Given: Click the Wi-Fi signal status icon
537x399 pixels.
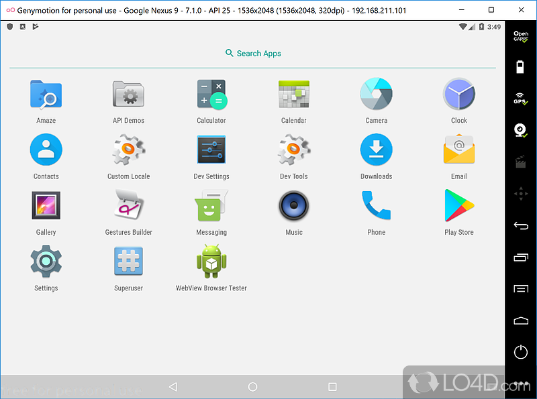Looking at the screenshot, I should point(463,27).
